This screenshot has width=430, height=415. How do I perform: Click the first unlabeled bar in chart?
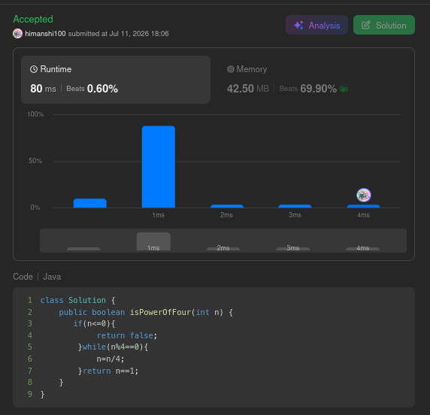pyautogui.click(x=90, y=203)
